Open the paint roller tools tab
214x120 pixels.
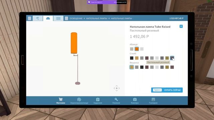pos(38,18)
